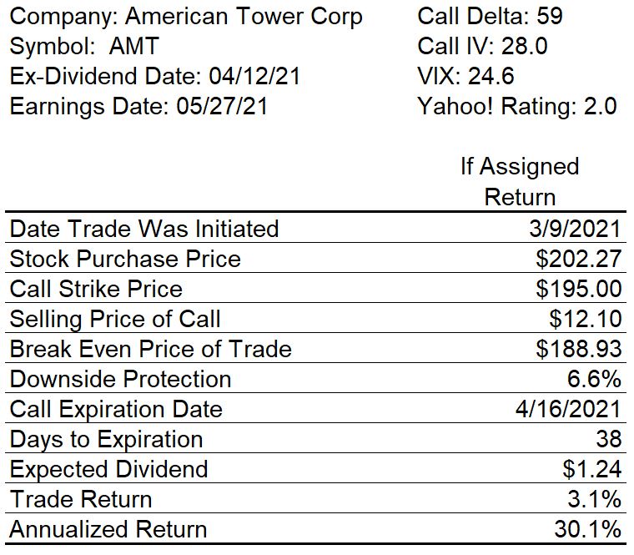
Task: Select the Downside Protection row label
Action: point(120,379)
